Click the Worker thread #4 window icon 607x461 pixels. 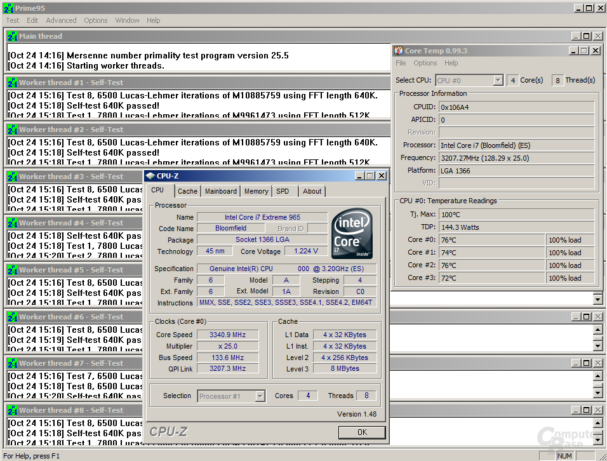point(13,223)
